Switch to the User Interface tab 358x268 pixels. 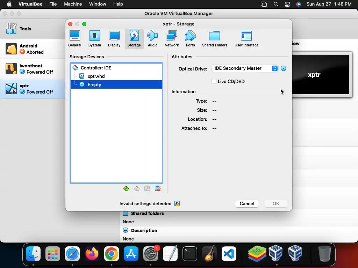click(246, 39)
